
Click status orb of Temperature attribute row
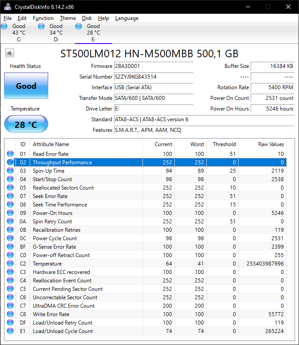pyautogui.click(x=10, y=263)
